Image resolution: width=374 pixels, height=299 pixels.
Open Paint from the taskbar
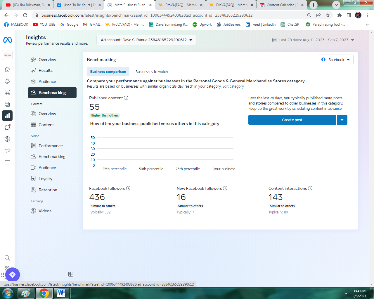click(x=26, y=293)
